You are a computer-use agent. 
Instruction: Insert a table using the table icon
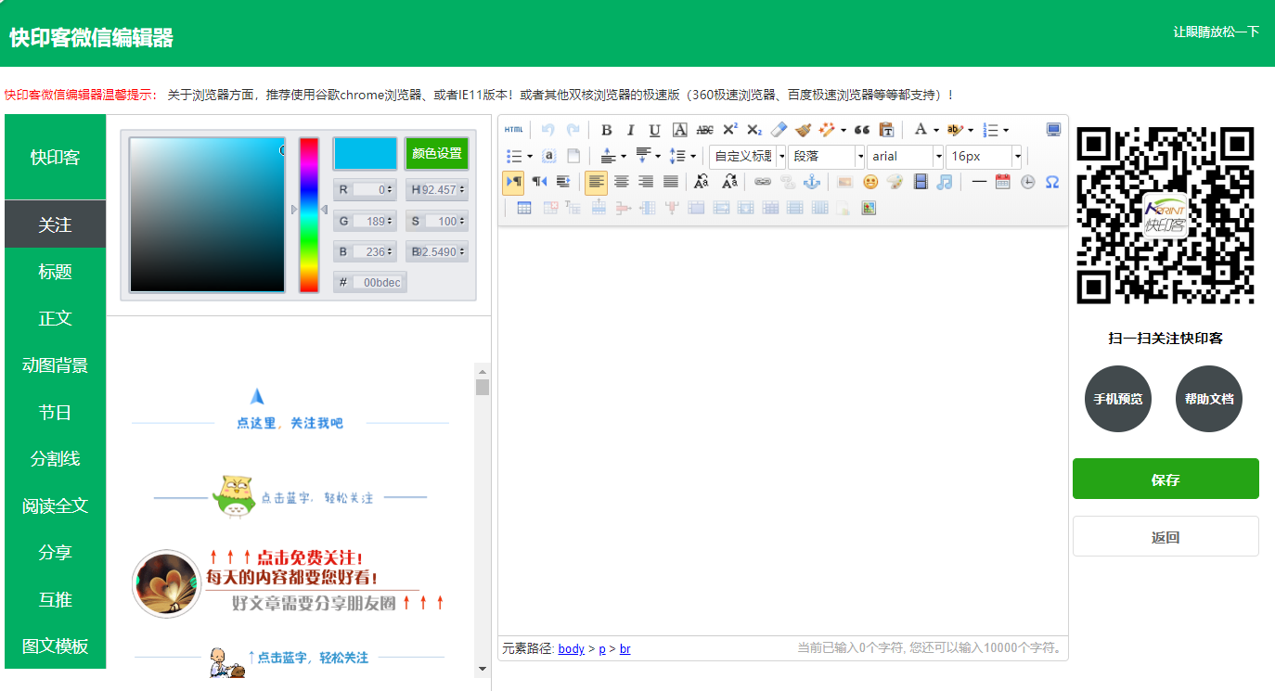524,208
